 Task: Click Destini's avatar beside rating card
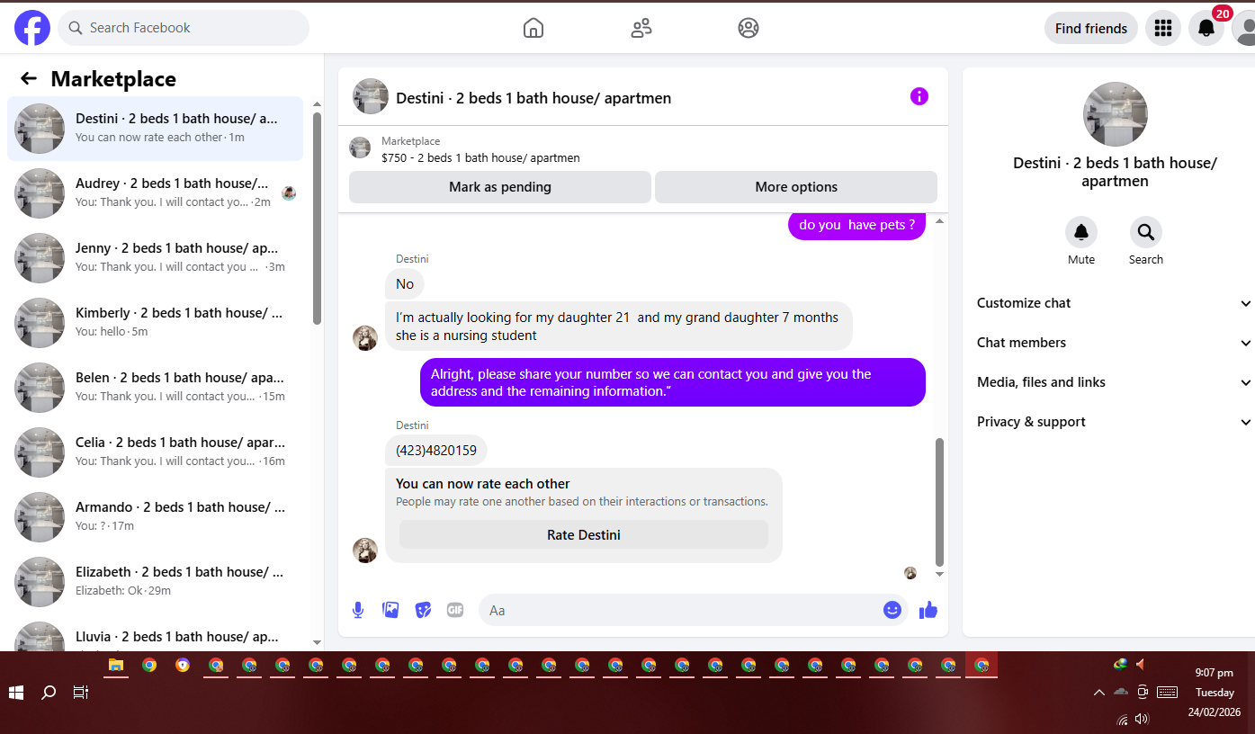pos(365,550)
